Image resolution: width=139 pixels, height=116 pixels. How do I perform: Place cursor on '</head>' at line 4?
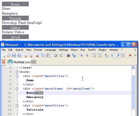pyautogui.click(x=25, y=68)
